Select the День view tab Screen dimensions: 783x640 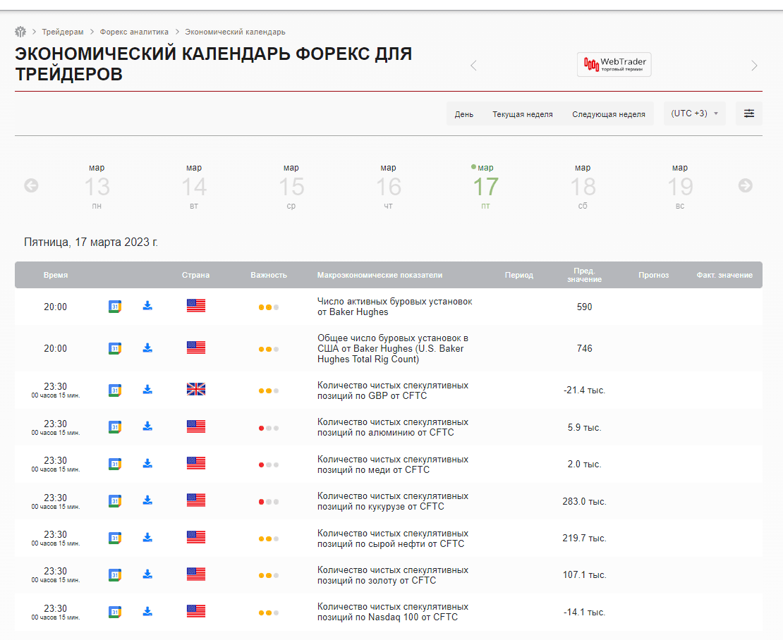click(464, 114)
